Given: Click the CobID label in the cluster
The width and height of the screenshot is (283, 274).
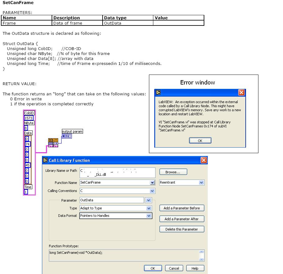Looking at the screenshot, I should pos(29,113).
